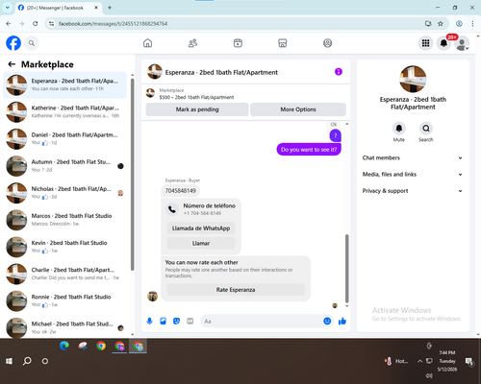Viewport: 481px width, 384px height.
Task: Click the back arrow beside Marketplace
Action: coord(12,64)
